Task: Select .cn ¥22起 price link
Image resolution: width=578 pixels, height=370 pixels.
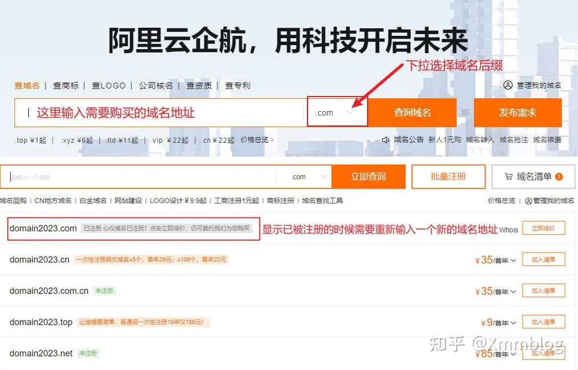Action: [x=217, y=140]
